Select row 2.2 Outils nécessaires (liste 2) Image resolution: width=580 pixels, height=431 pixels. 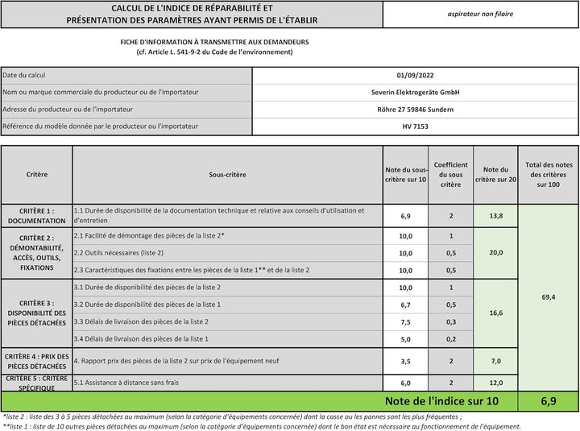(x=227, y=253)
